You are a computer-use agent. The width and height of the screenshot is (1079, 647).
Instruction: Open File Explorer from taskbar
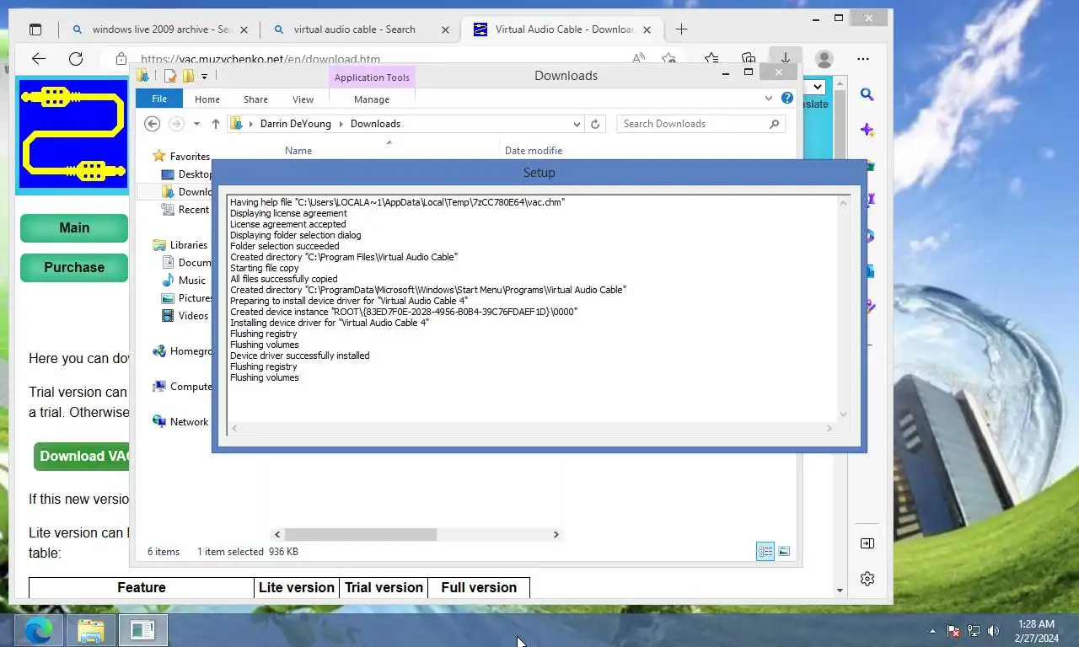90,630
